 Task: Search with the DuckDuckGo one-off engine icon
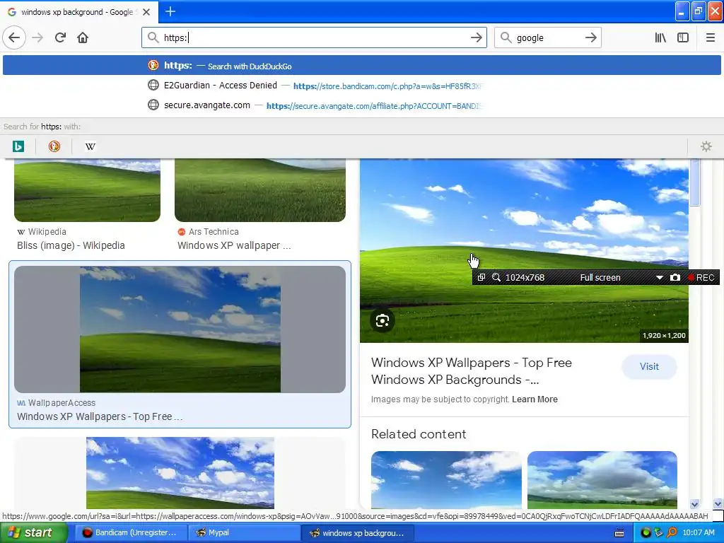54,146
